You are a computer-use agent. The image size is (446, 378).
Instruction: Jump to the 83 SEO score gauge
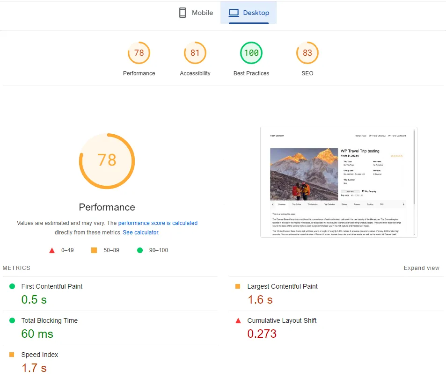coord(307,53)
